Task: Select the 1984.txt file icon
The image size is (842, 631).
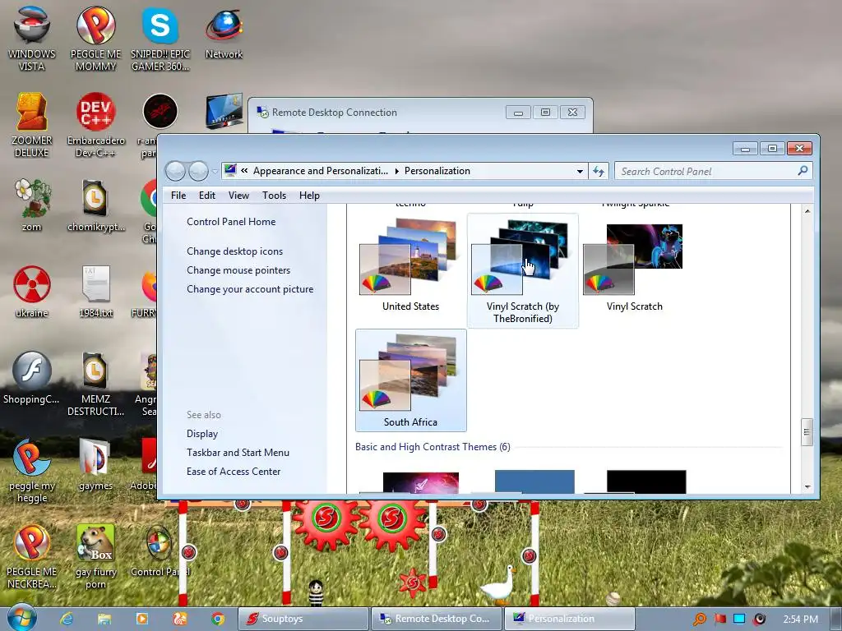Action: pyautogui.click(x=95, y=291)
